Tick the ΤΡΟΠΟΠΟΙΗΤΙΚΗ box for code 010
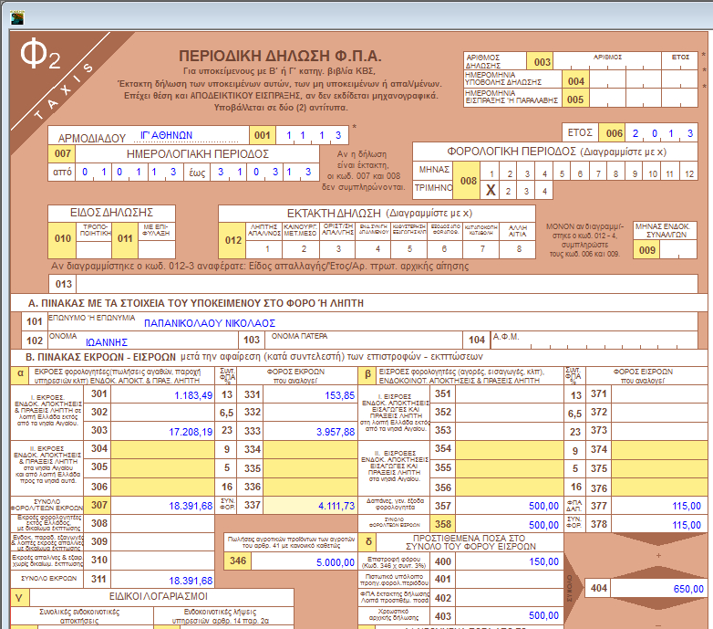The height and width of the screenshot is (629, 713). (94, 249)
